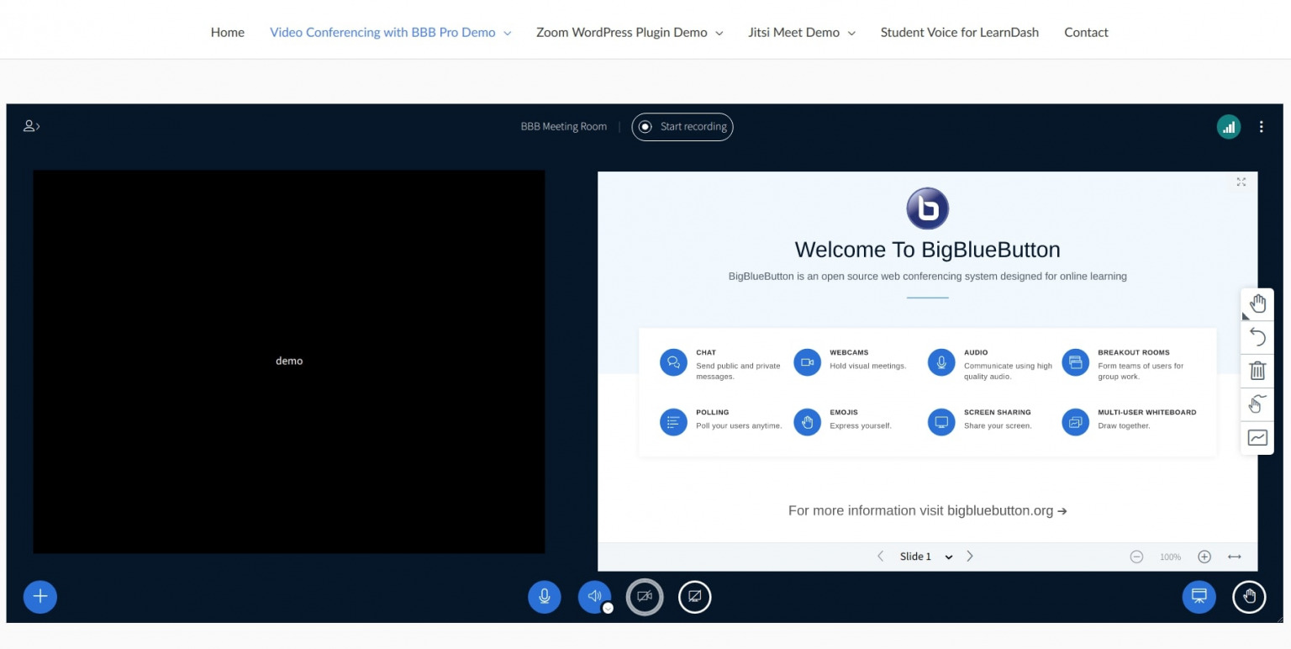The image size is (1291, 649).
Task: Raise your hand
Action: click(1249, 597)
